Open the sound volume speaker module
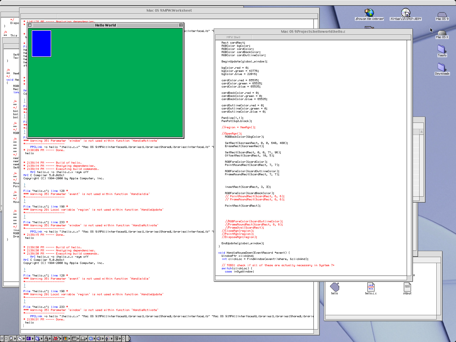Screen dimensions: 456x342 click(100, 339)
